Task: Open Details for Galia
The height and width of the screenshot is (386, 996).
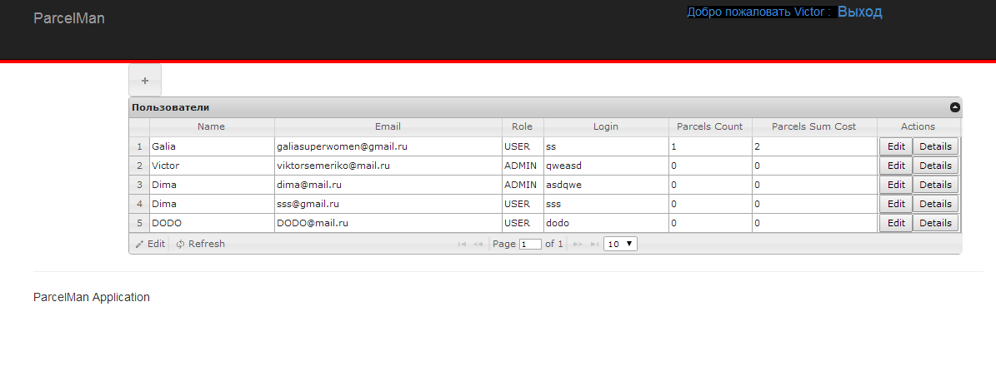Action: [936, 146]
